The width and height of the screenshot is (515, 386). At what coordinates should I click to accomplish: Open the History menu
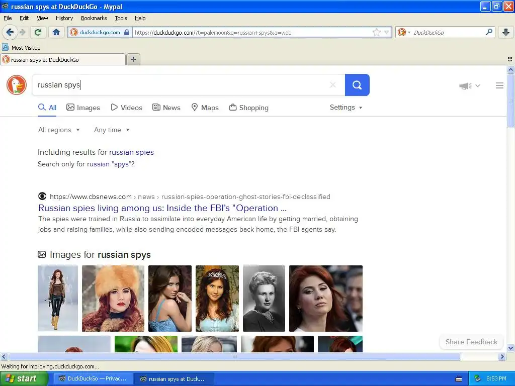pyautogui.click(x=64, y=18)
